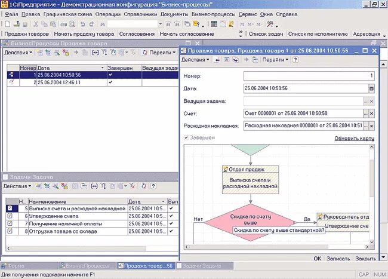
Task: Click the Ведущая задача input field
Action: point(303,101)
